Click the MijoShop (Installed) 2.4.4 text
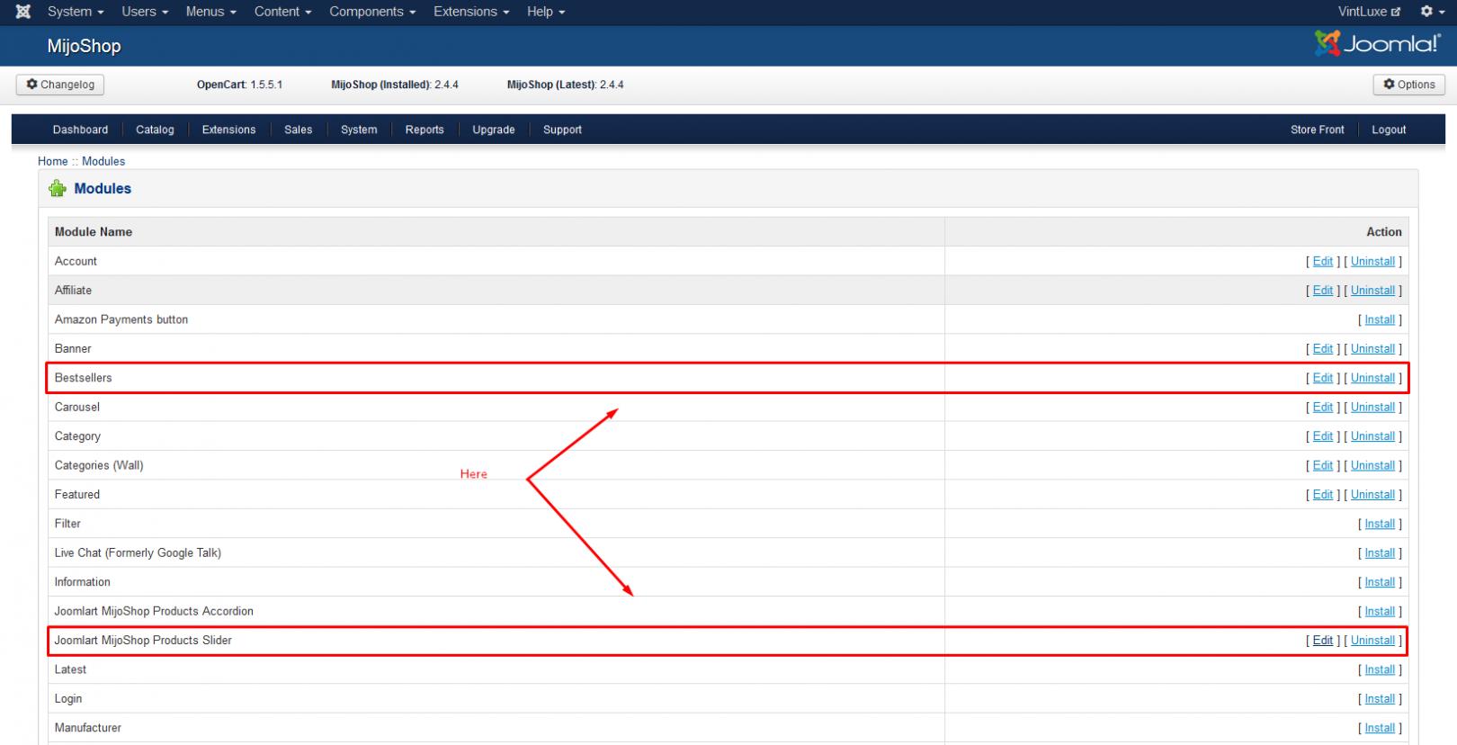Image resolution: width=1457 pixels, height=745 pixels. (395, 85)
